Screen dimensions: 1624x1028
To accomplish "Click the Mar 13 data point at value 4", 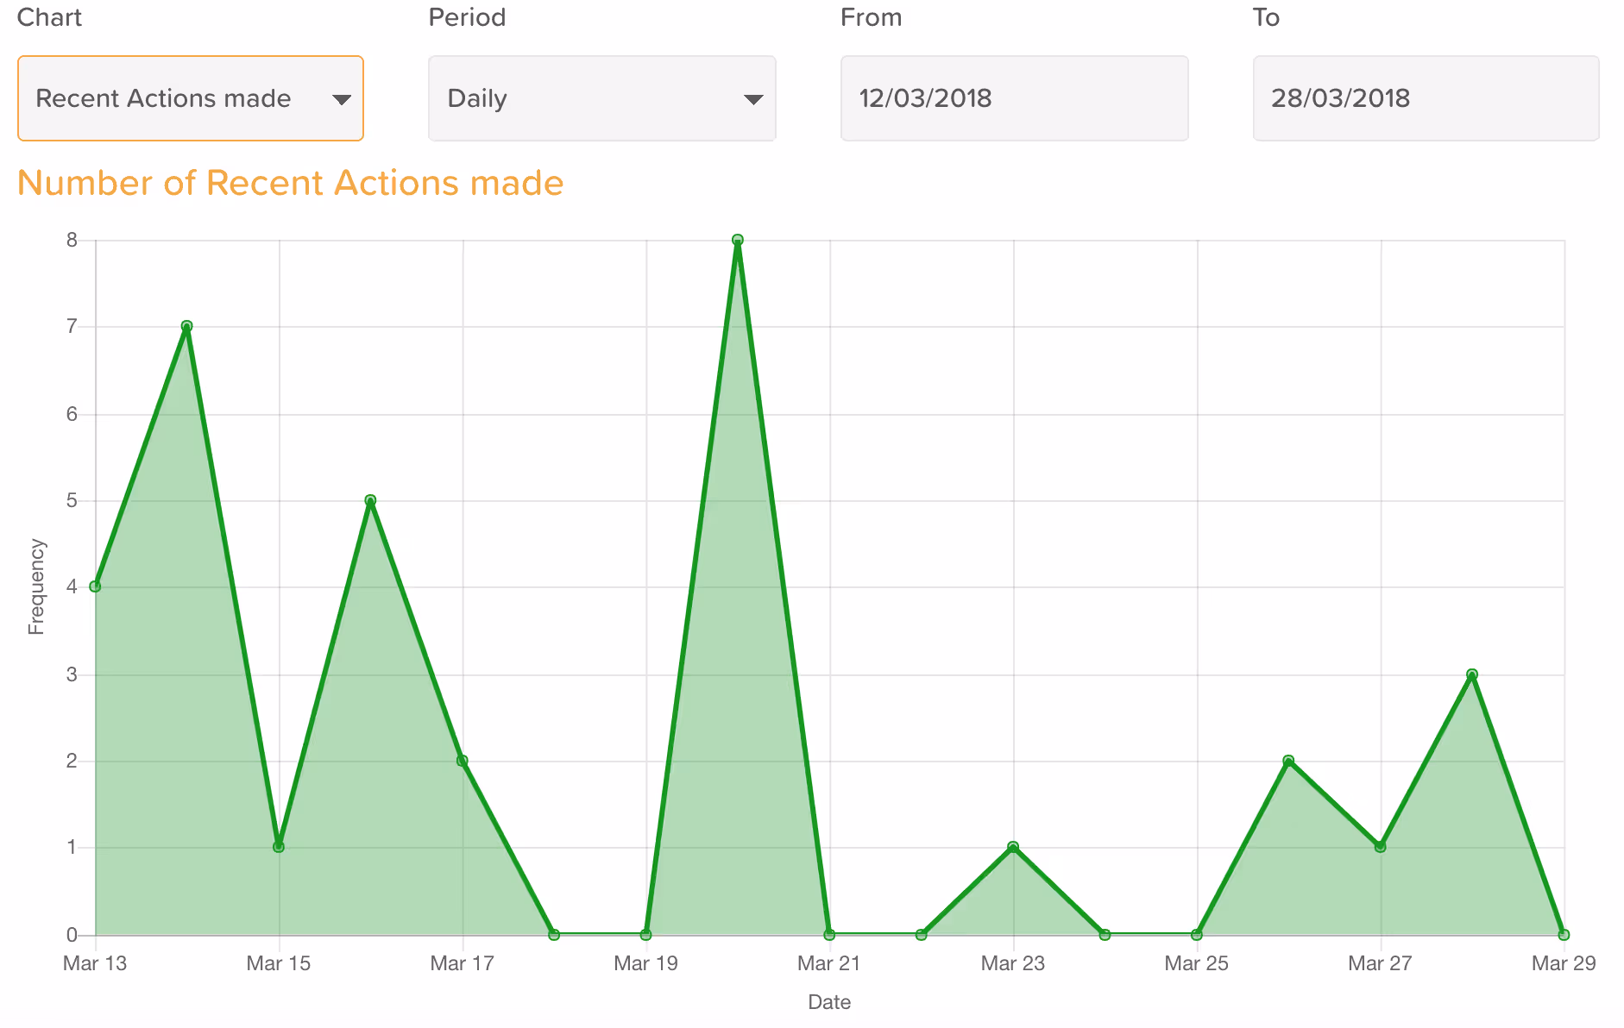I will click(x=96, y=586).
